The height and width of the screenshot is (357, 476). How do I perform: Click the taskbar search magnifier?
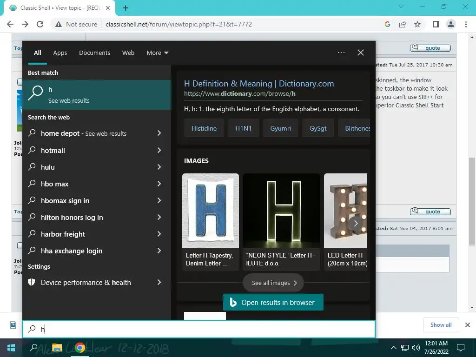33,348
